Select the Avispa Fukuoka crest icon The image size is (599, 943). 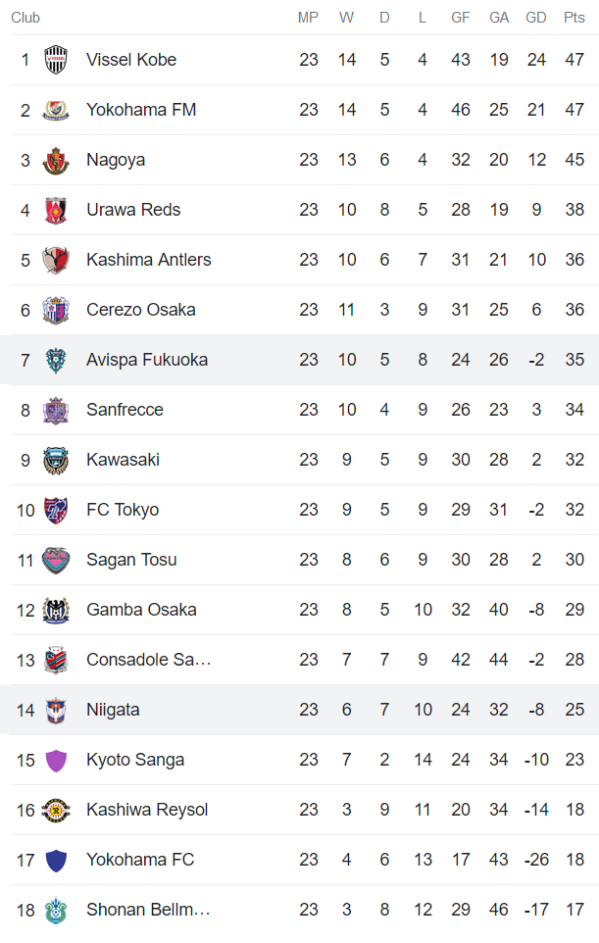55,360
